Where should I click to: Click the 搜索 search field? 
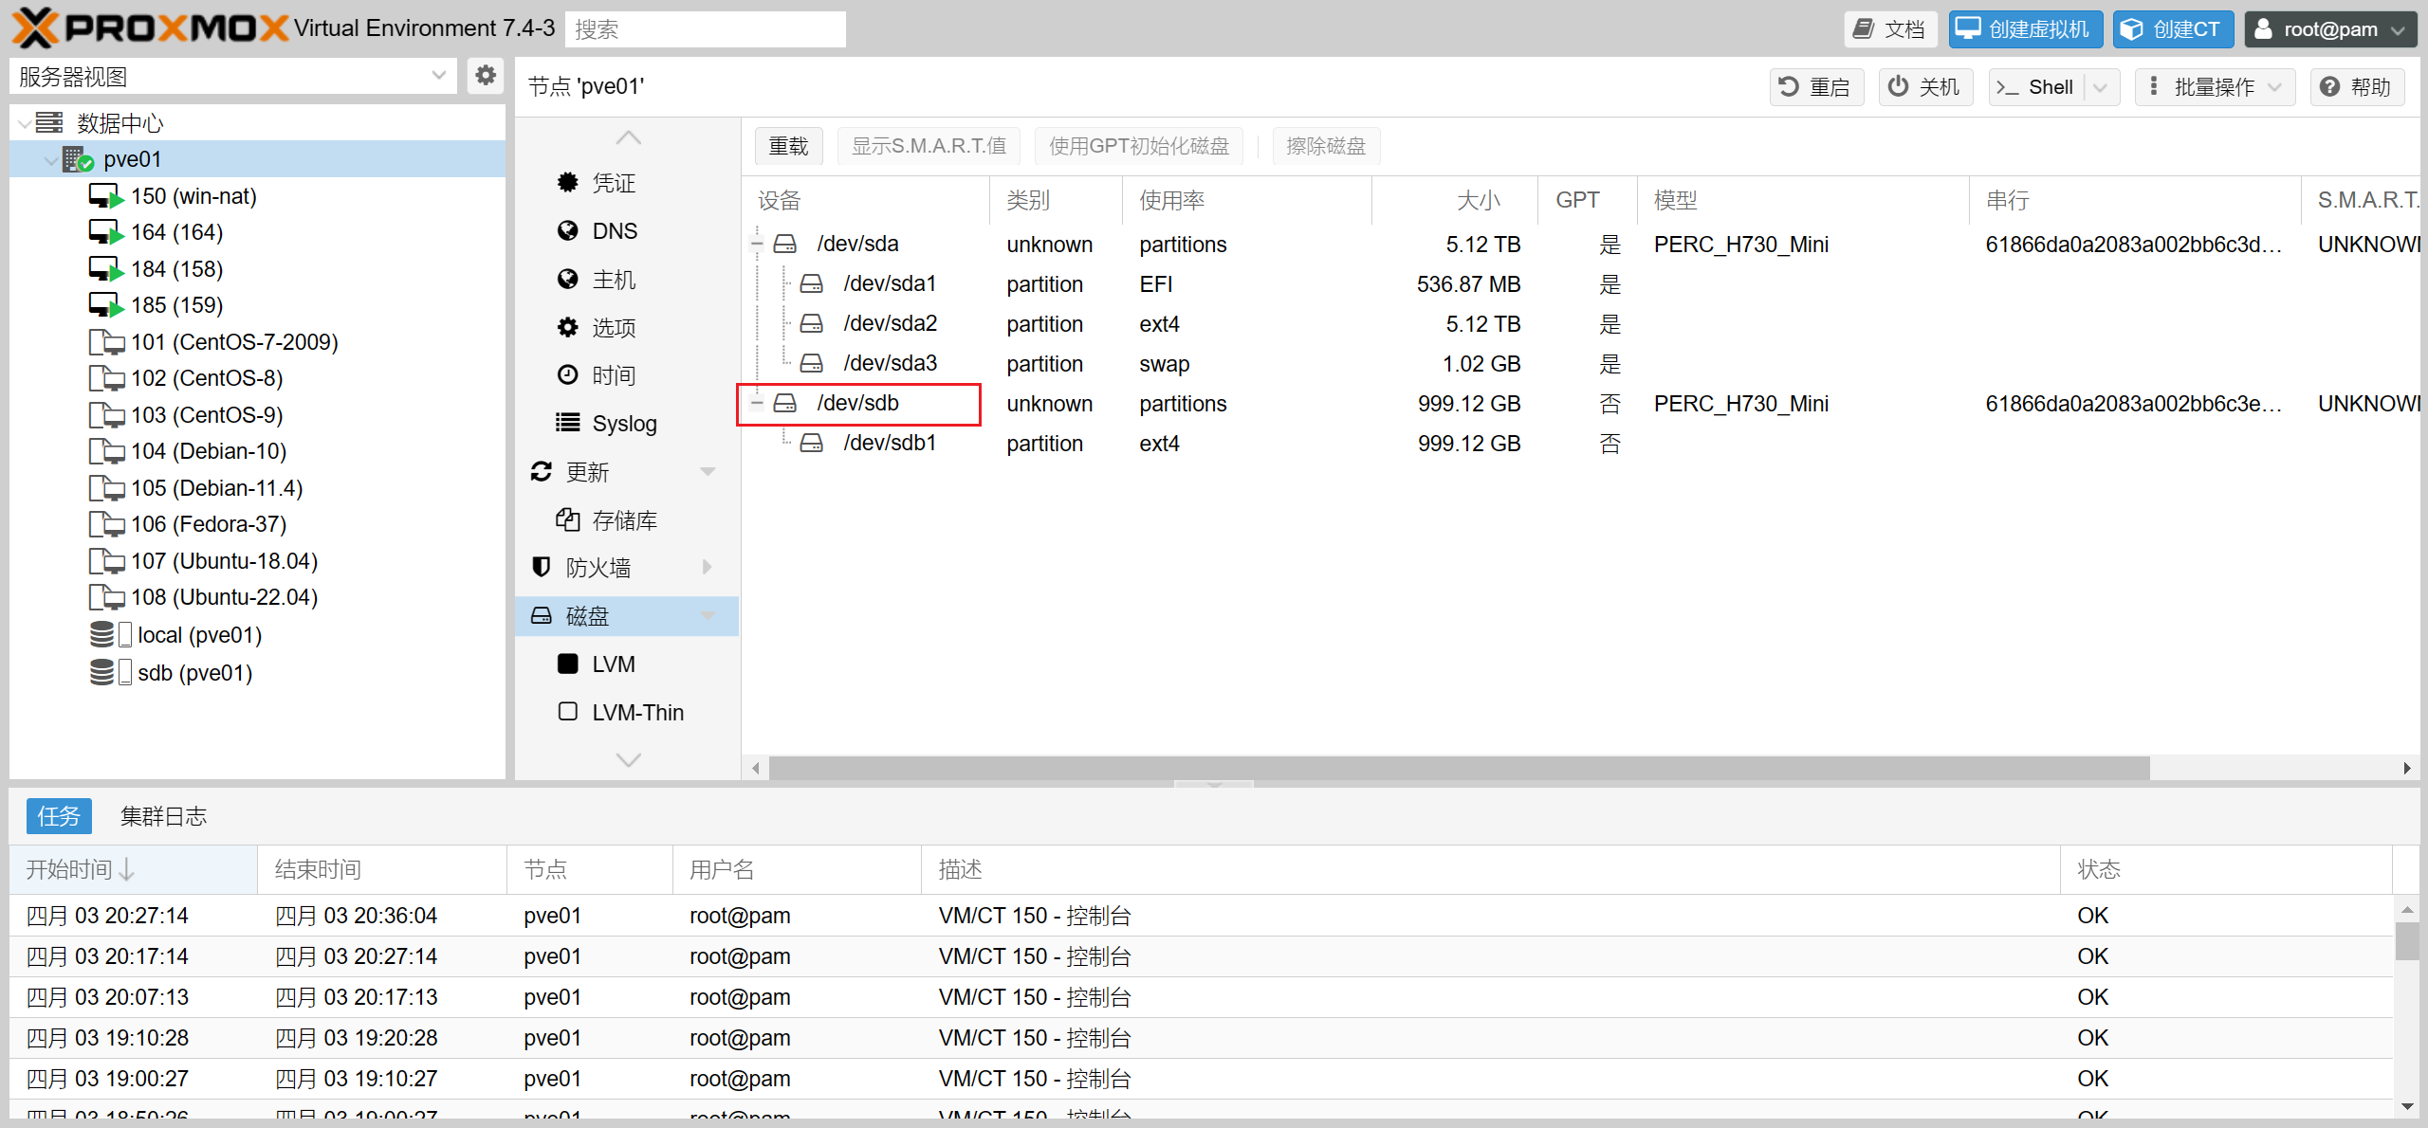point(705,29)
